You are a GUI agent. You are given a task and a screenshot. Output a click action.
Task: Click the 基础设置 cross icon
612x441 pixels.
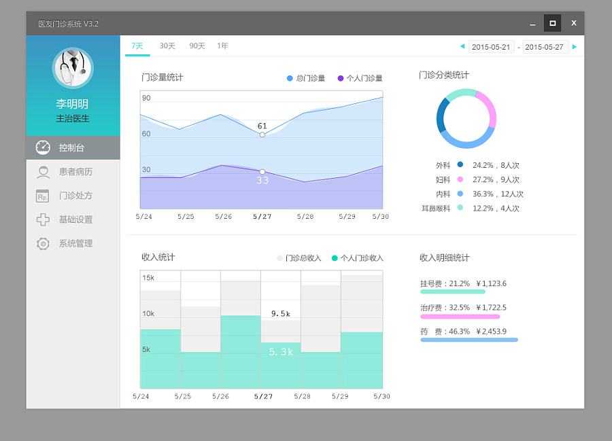(x=43, y=219)
